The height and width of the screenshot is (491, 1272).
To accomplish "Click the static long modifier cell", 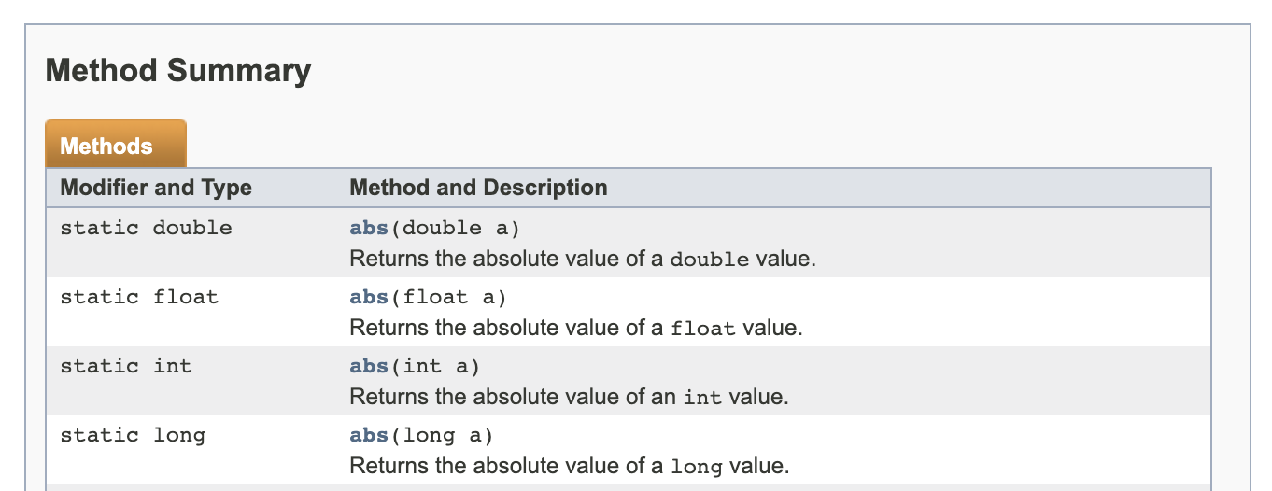I will (133, 435).
